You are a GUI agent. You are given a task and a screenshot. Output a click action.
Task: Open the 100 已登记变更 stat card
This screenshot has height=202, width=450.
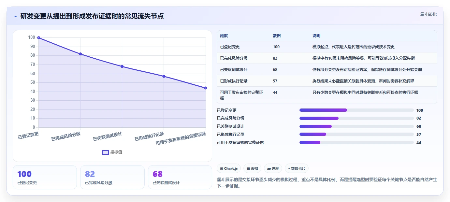[x=45, y=177]
